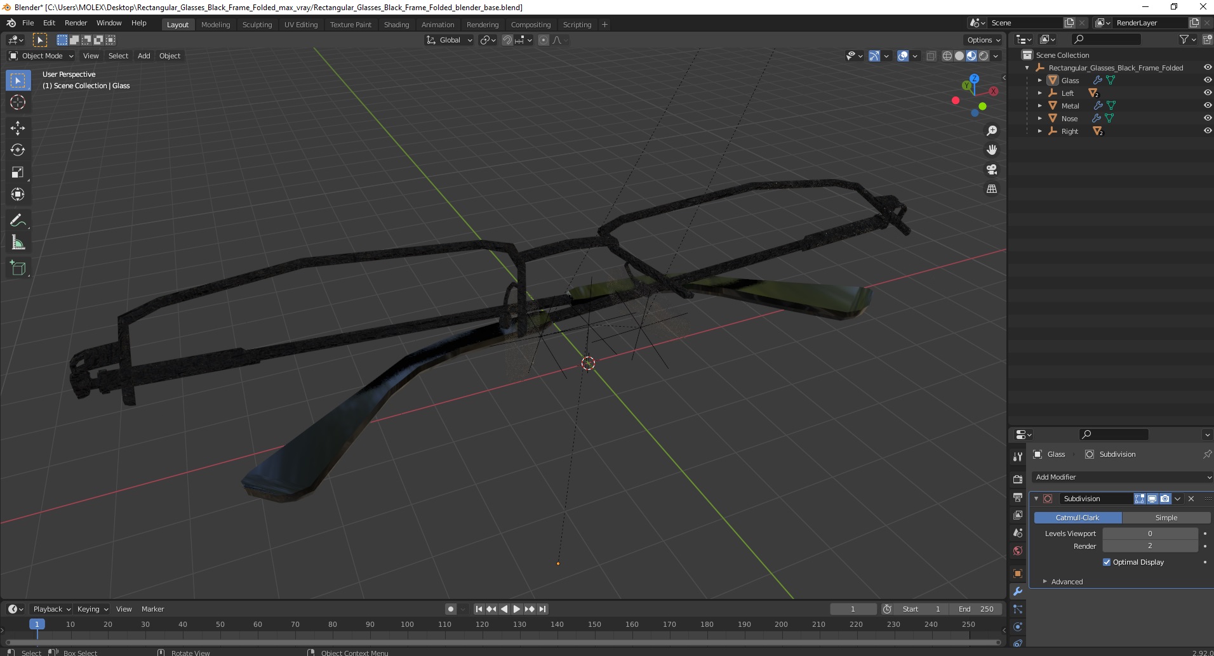Open the Add menu in viewport header
This screenshot has width=1214, height=656.
point(144,56)
